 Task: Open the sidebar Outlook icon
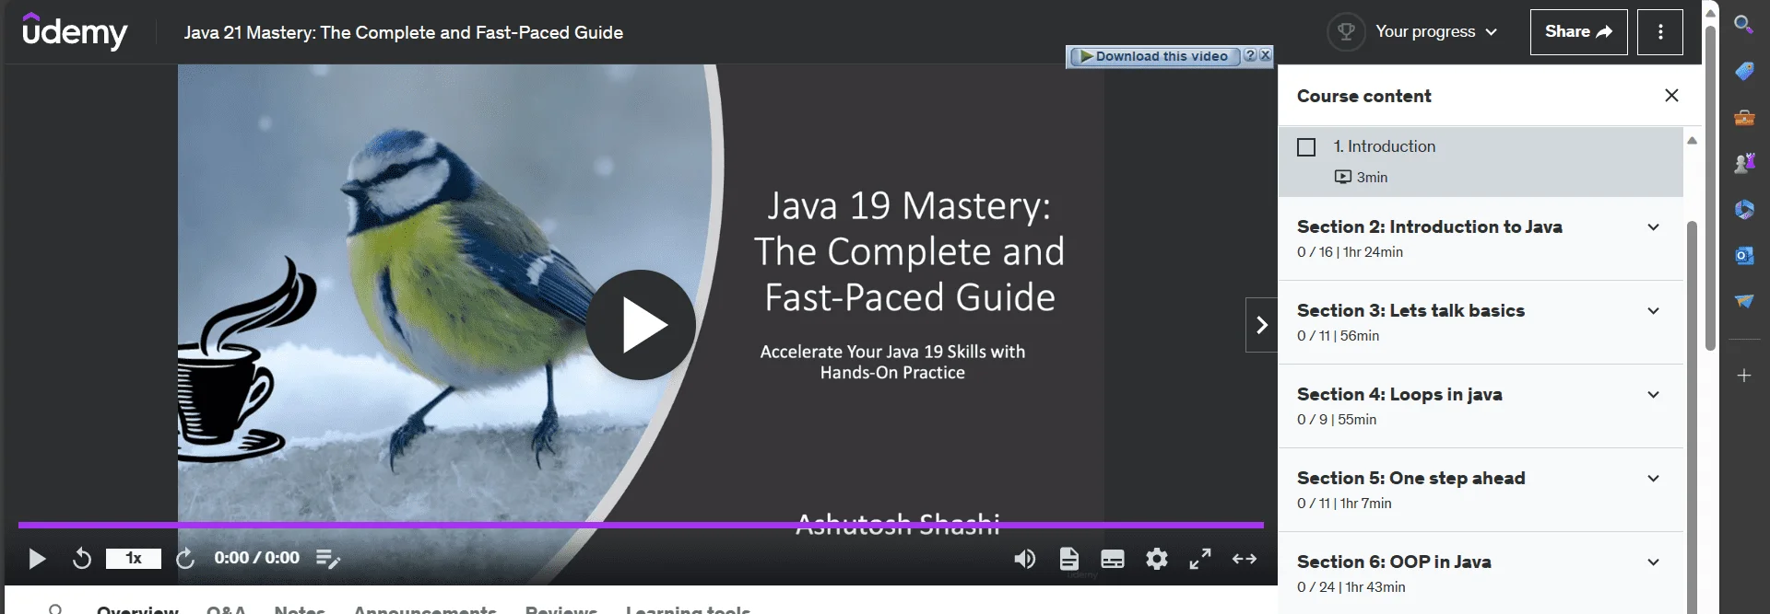[x=1744, y=255]
